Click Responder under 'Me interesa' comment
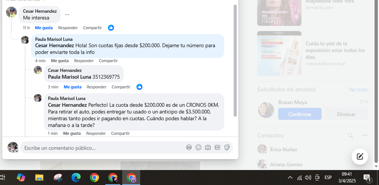The width and height of the screenshot is (379, 185). pos(68,28)
